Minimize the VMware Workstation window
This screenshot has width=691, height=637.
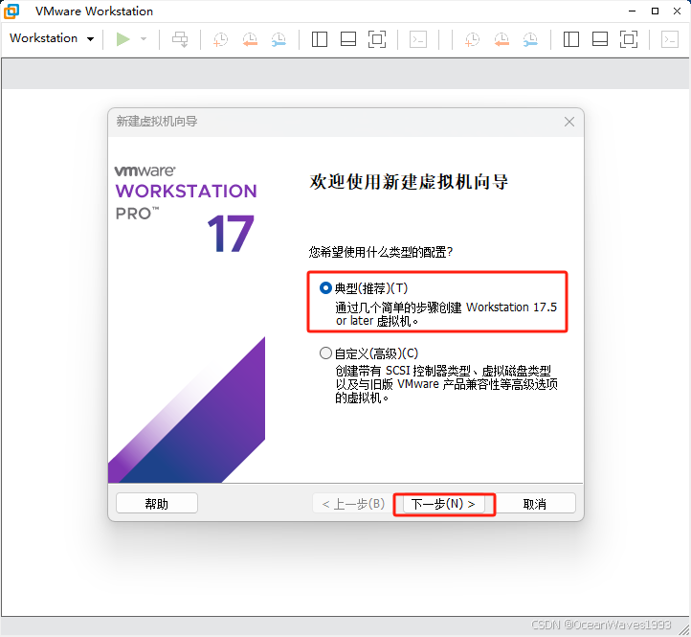[x=633, y=11]
